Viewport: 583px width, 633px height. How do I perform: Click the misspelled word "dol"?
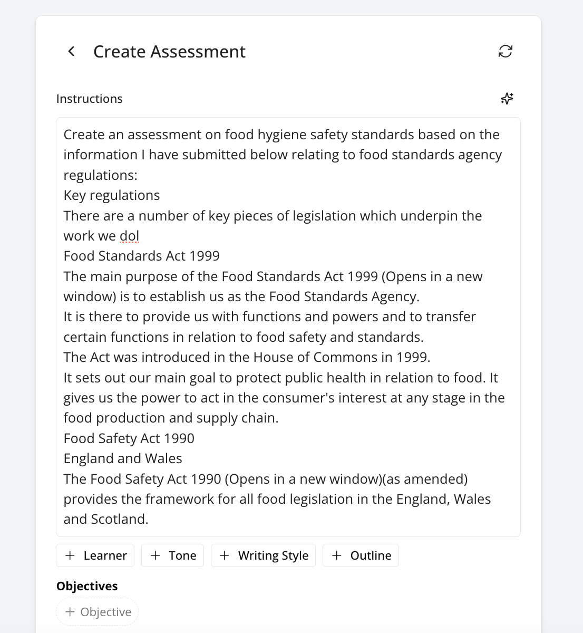[x=129, y=236]
